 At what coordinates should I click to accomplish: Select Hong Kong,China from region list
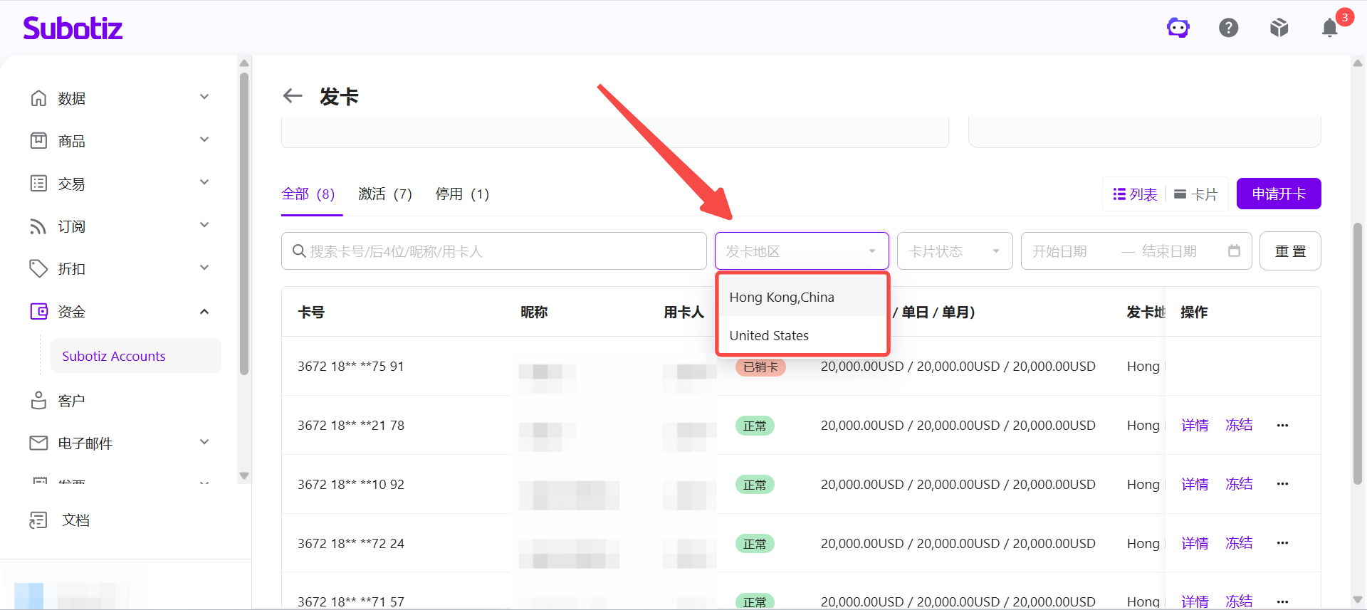pyautogui.click(x=802, y=297)
